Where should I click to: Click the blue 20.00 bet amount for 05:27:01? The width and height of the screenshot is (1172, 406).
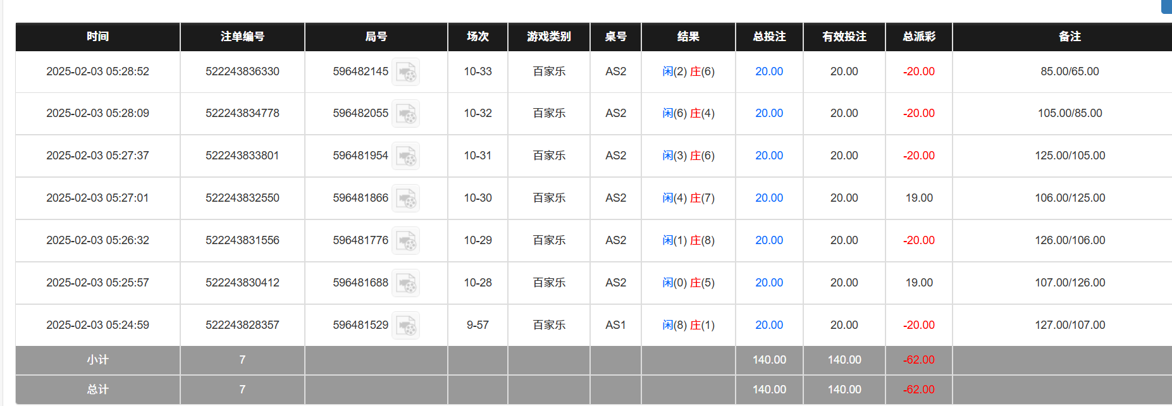coord(768,198)
